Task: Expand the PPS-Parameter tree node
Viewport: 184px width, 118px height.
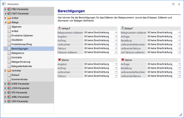Action: pyautogui.click(x=5, y=93)
